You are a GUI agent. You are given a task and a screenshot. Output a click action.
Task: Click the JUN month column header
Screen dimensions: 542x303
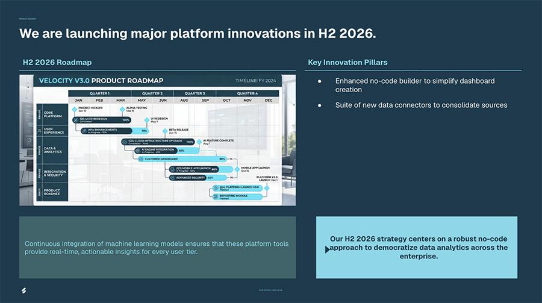pyautogui.click(x=163, y=101)
